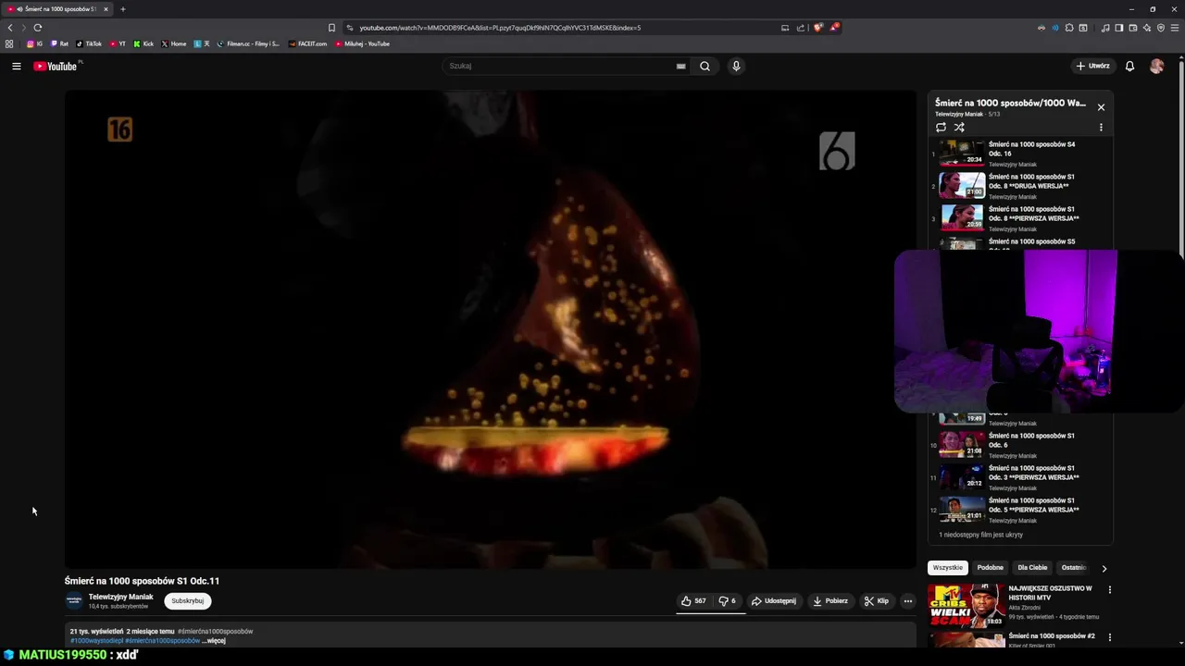1185x666 pixels.
Task: Dislike the video with thumbs down
Action: 728,600
